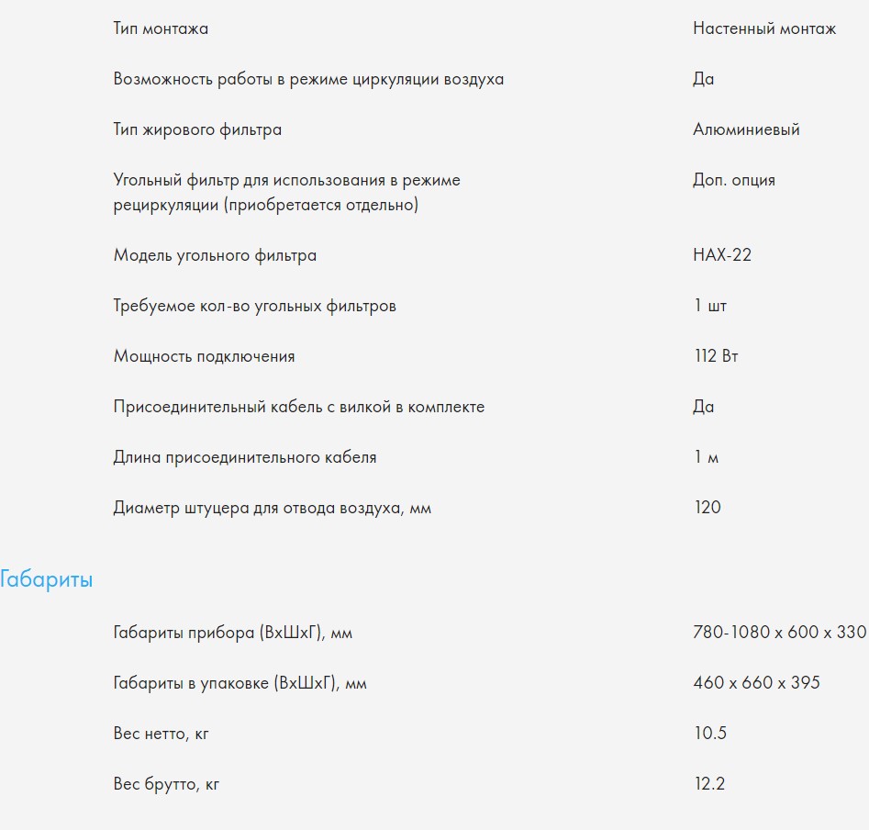This screenshot has width=869, height=830.
Task: Click the '112 Вт' power value
Action: (x=716, y=356)
